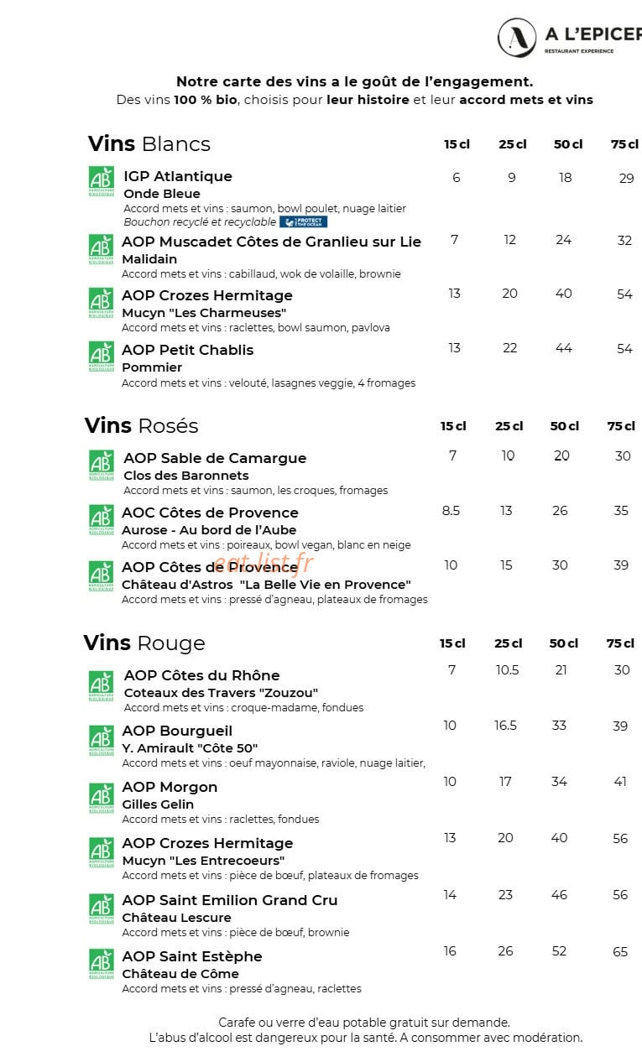
Task: Select the Vins Blancs section heading
Action: [x=149, y=143]
